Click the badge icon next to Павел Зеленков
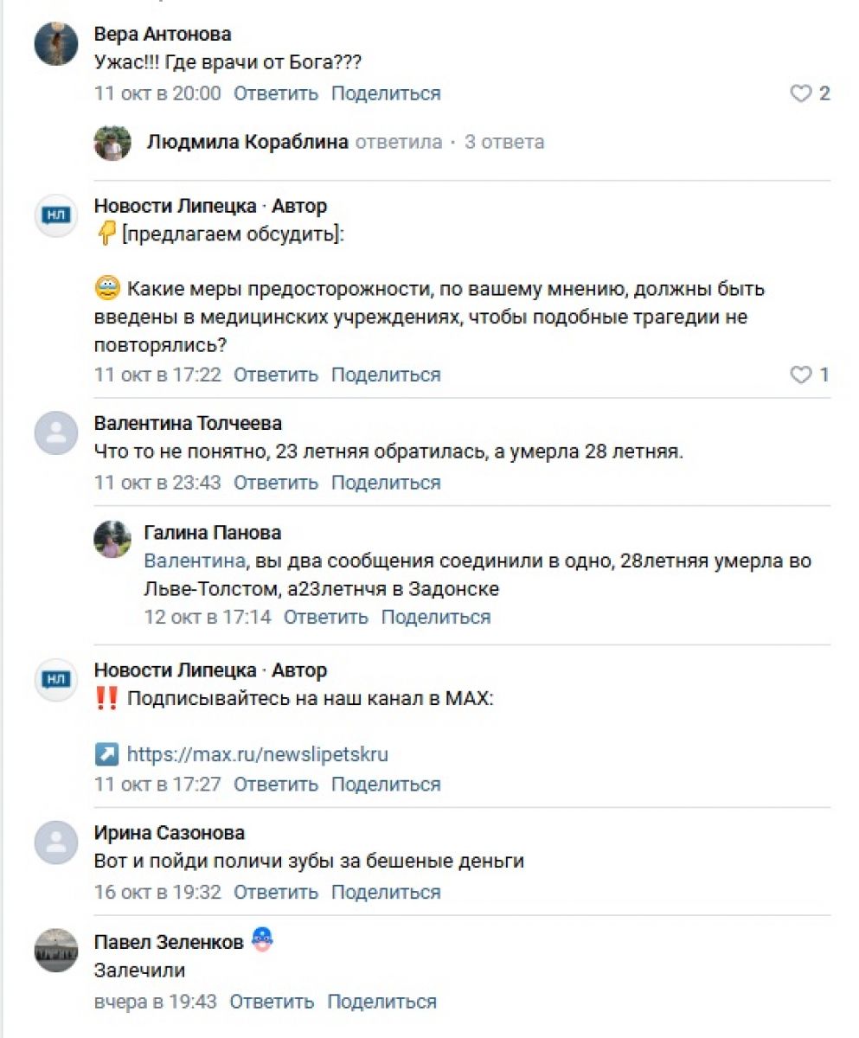The image size is (859, 1038). click(x=262, y=941)
